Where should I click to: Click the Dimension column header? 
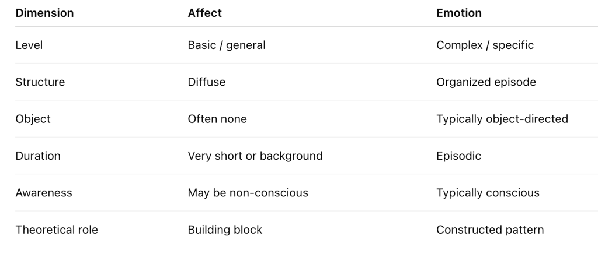click(44, 13)
